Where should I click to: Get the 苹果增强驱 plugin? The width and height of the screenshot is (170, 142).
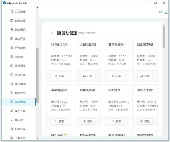pyautogui.click(x=59, y=122)
